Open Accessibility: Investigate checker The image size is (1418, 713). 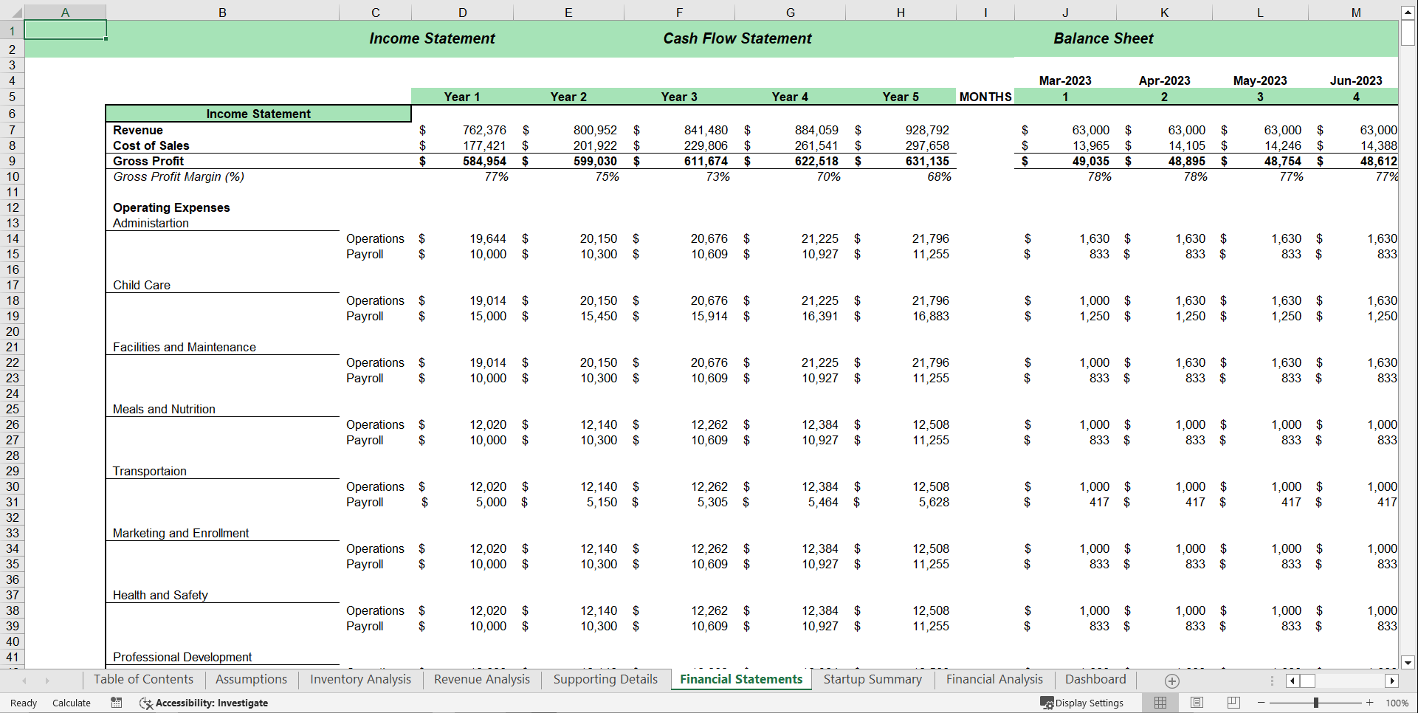click(204, 703)
